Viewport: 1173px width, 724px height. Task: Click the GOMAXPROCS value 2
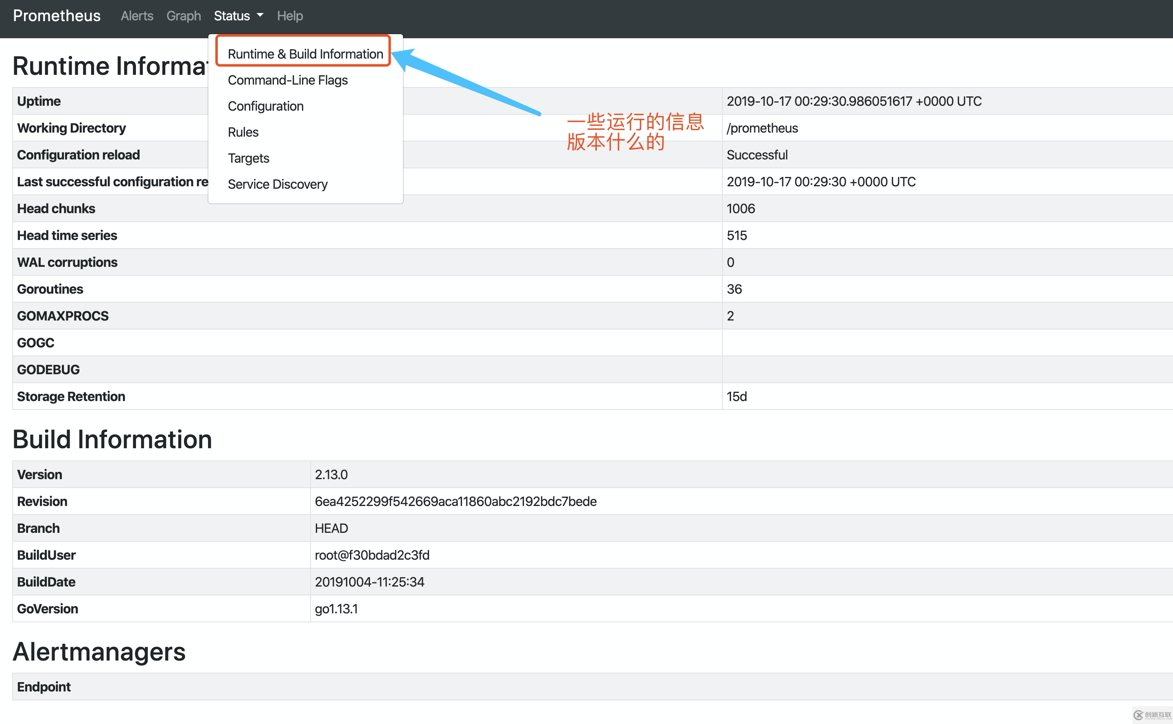(x=730, y=316)
